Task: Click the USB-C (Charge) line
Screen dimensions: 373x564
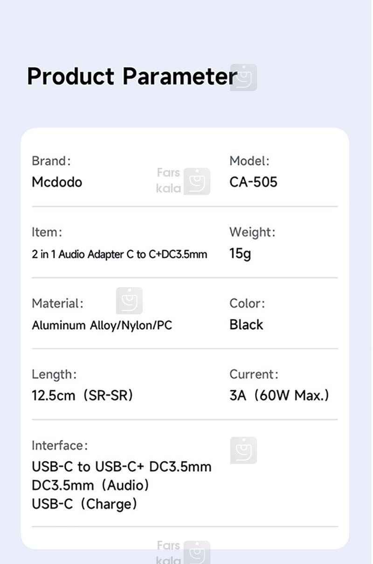Action: [85, 504]
